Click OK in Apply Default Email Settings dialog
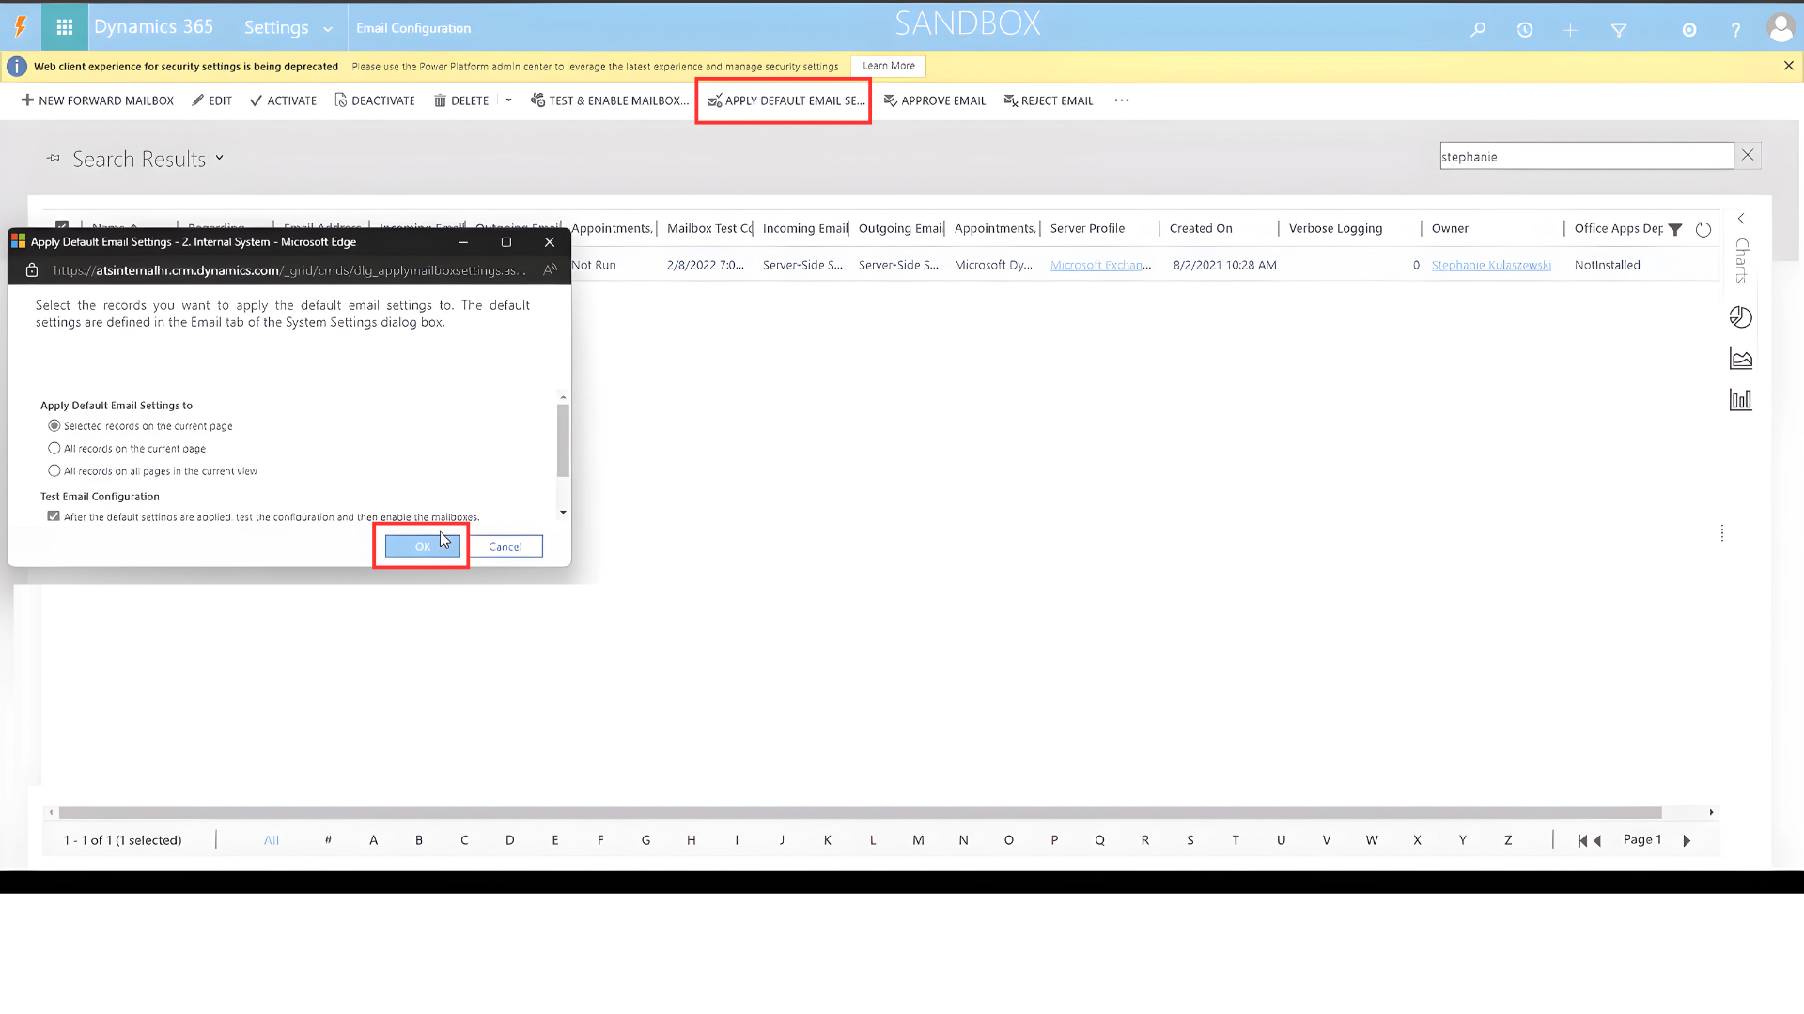Viewport: 1804px width, 1014px height. coord(422,546)
